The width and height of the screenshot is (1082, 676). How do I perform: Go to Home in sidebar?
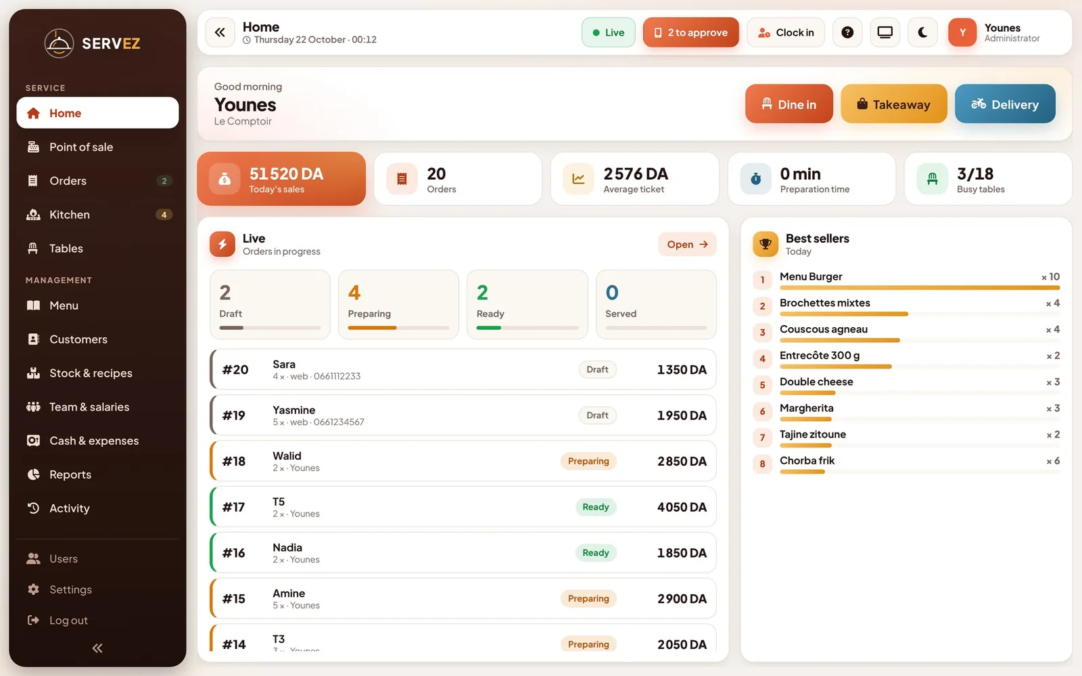pyautogui.click(x=97, y=113)
